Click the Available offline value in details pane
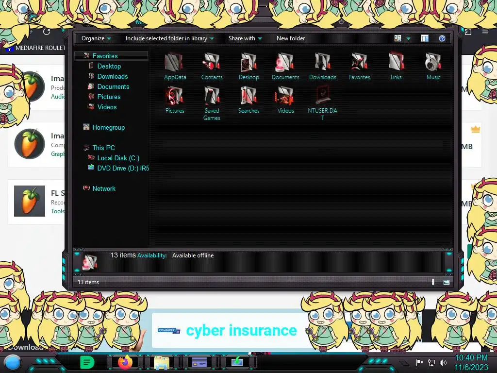Screen dimensions: 497x373 193,255
